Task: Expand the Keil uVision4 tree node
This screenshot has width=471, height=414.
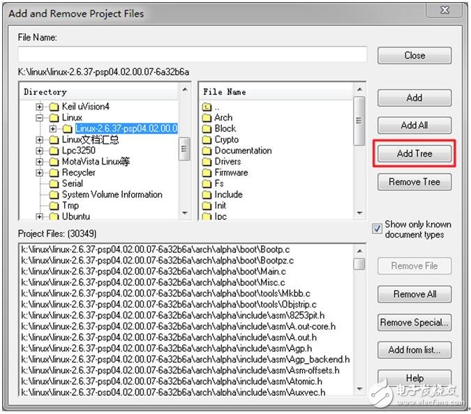Action: tap(40, 107)
